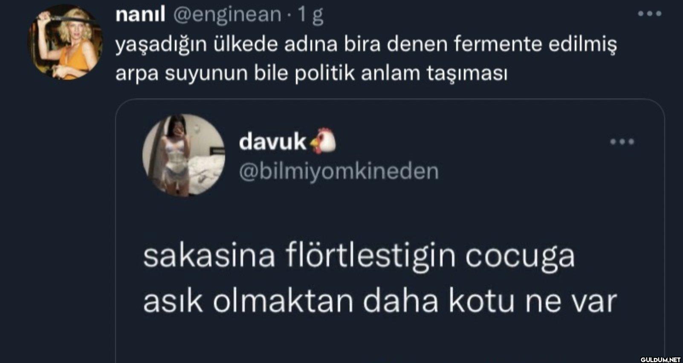Click the line 'asık olmaktan daha kotu ne var'

coord(380,301)
